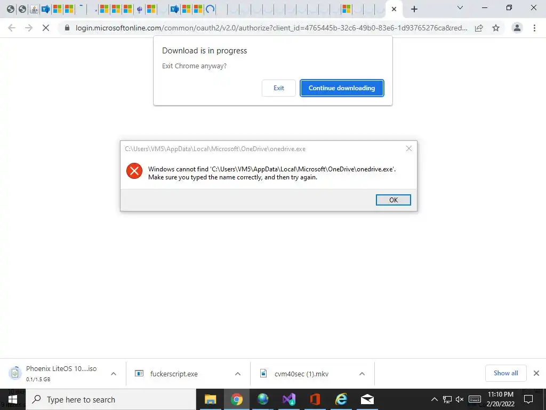Click the 0.1/1.5 GB progress text
The width and height of the screenshot is (546, 410).
pyautogui.click(x=38, y=379)
